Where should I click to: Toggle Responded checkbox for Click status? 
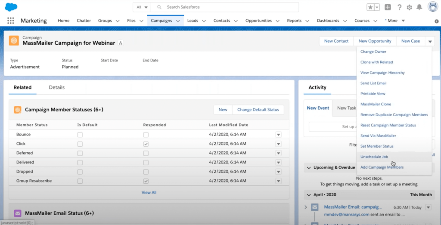pos(146,144)
